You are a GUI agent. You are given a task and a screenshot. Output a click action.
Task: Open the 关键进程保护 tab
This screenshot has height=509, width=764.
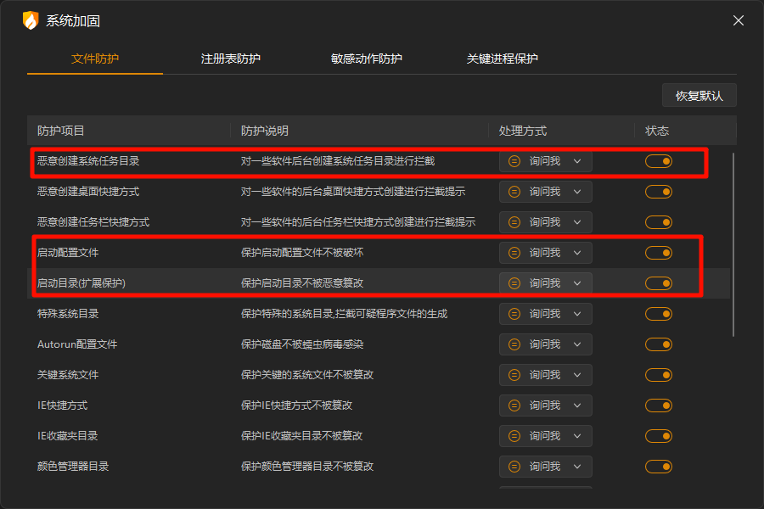tap(503, 59)
